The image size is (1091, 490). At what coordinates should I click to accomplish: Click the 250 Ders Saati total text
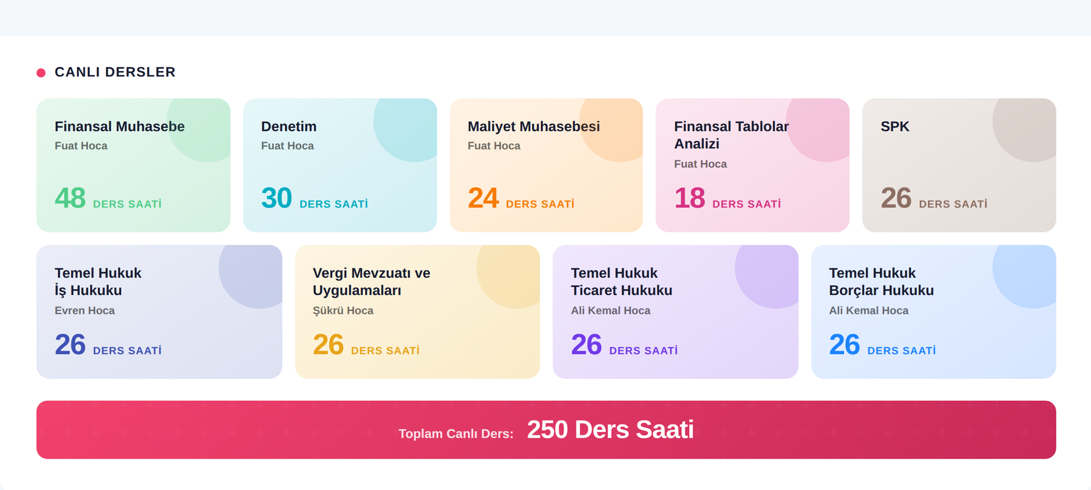click(x=610, y=430)
